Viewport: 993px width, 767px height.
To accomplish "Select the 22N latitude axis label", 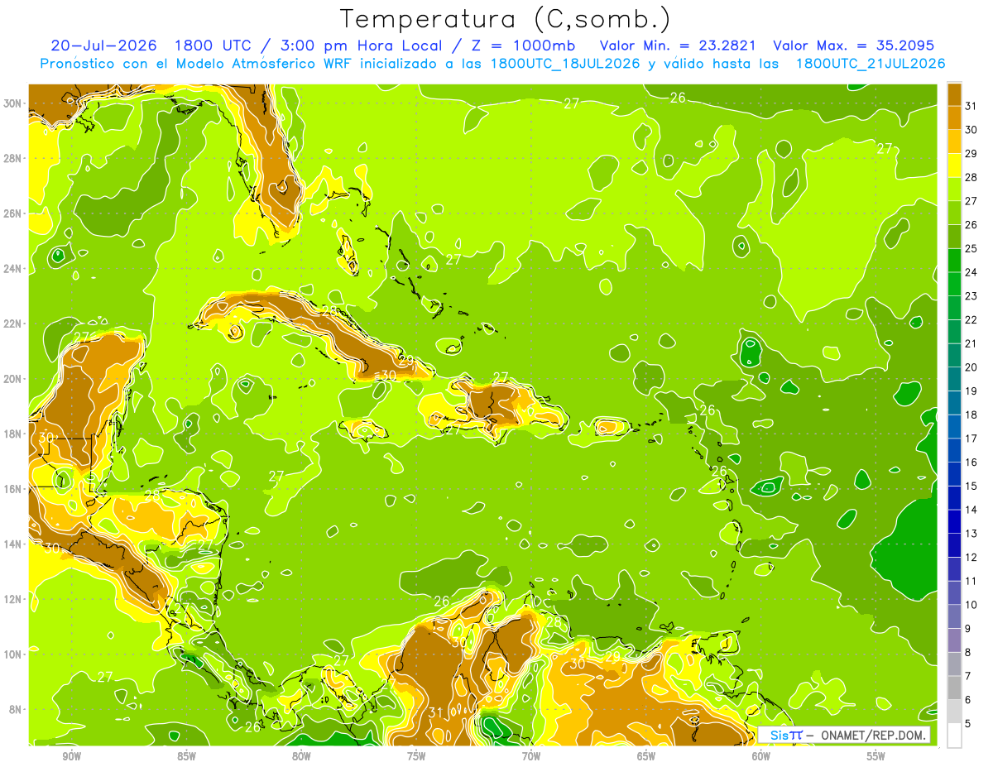I will point(14,324).
